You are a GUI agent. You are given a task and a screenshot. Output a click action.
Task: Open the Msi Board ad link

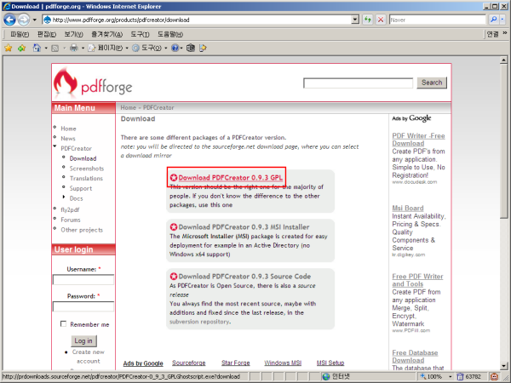[x=408, y=209]
